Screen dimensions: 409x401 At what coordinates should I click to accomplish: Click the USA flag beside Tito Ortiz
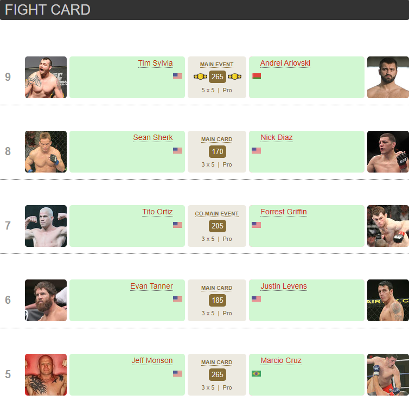(x=177, y=225)
